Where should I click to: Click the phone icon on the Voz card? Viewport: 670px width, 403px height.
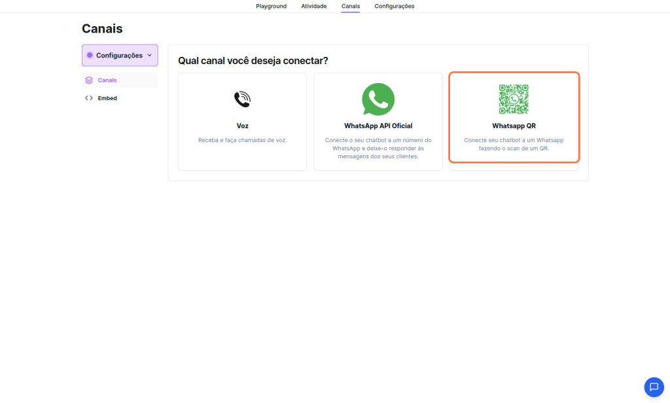(x=242, y=99)
